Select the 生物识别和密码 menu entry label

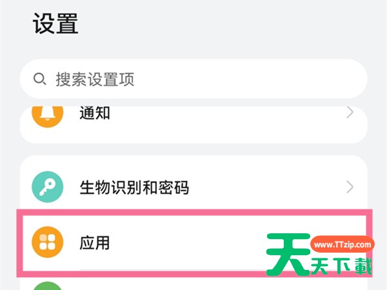pyautogui.click(x=134, y=188)
